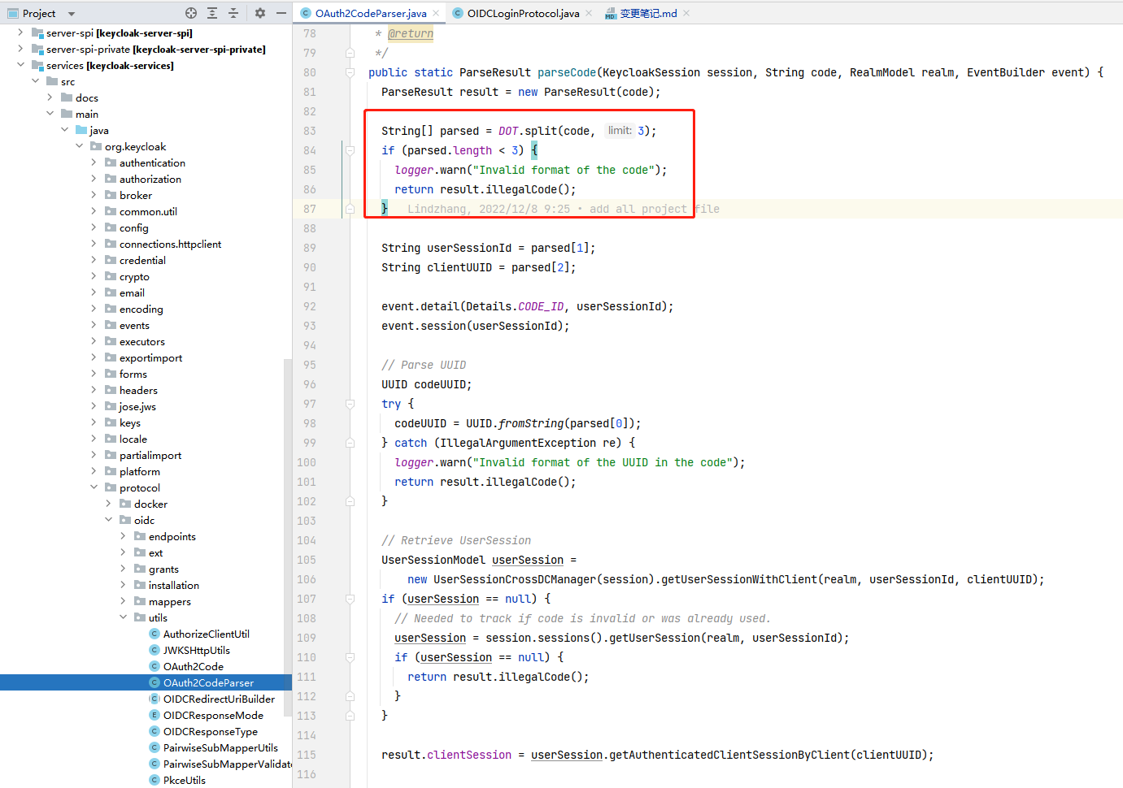Select the mappers package
Screen dimensions: 1123x788
(x=169, y=601)
